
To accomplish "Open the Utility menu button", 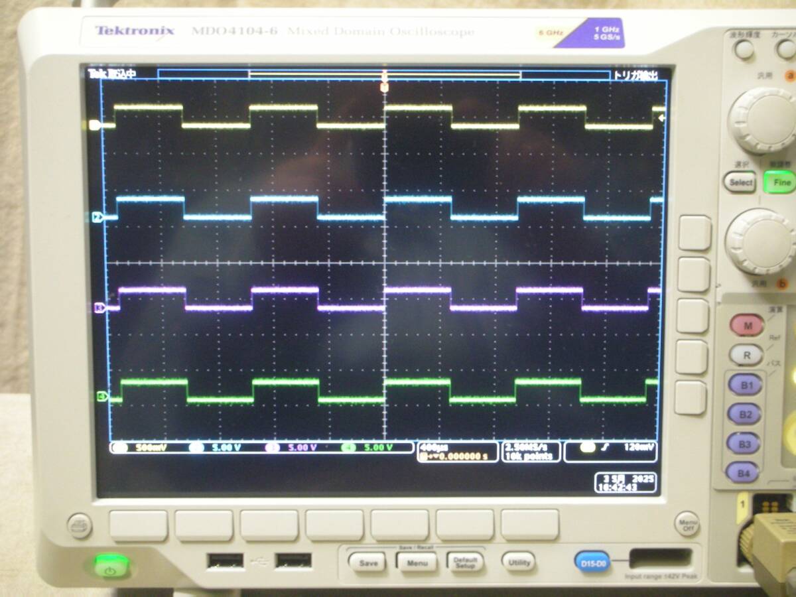I will (519, 563).
